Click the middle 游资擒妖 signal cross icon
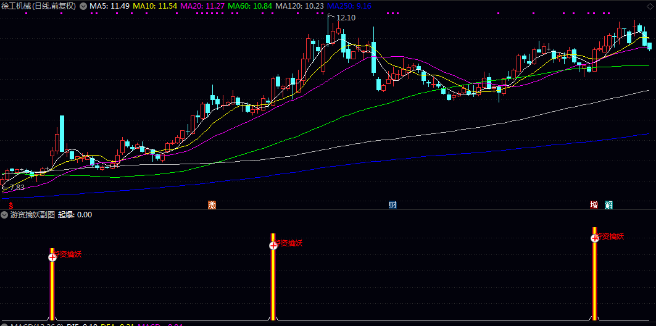The image size is (656, 326). 273,245
